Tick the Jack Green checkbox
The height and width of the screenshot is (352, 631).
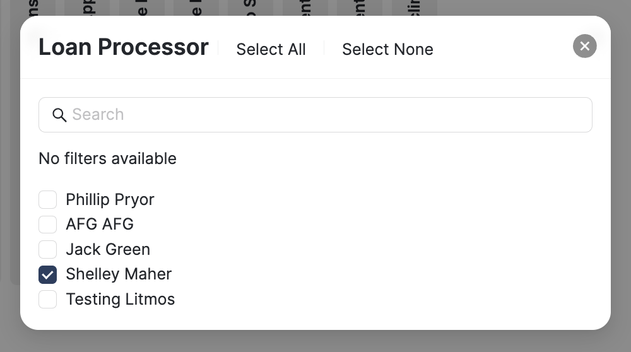(x=48, y=249)
